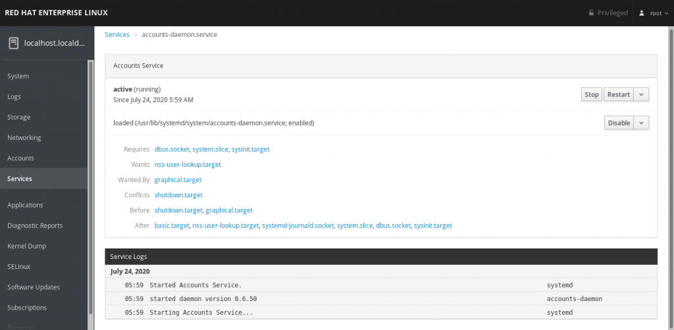674x330 pixels.
Task: Open nss-user-lookup.target in the Wants row
Action: pyautogui.click(x=188, y=164)
